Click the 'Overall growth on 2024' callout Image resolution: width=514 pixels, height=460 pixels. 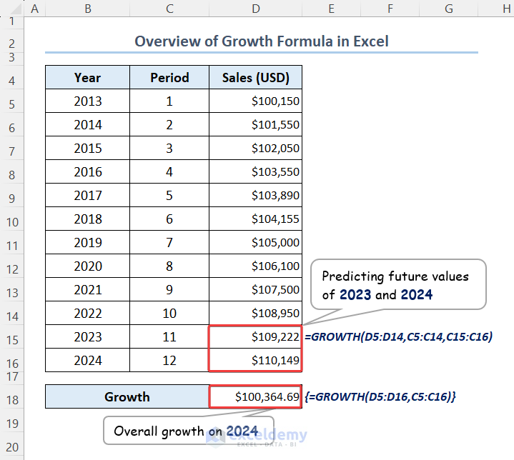pos(189,431)
